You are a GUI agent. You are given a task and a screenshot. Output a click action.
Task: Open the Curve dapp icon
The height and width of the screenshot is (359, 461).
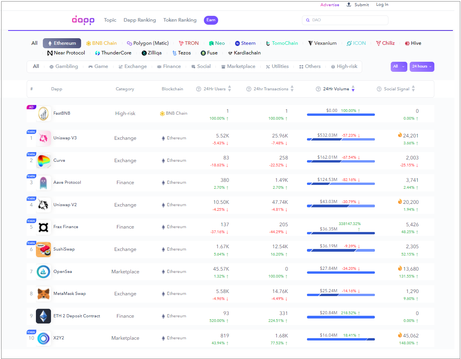pos(44,161)
